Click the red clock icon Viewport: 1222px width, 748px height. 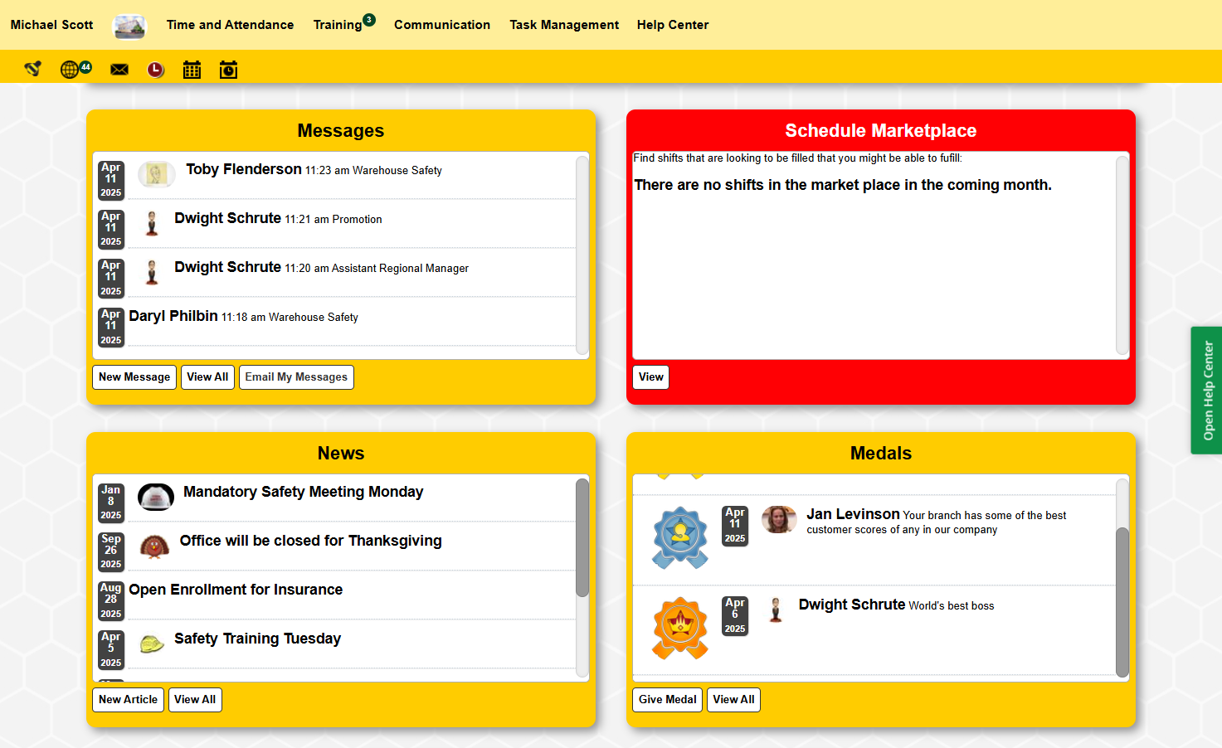tap(155, 70)
